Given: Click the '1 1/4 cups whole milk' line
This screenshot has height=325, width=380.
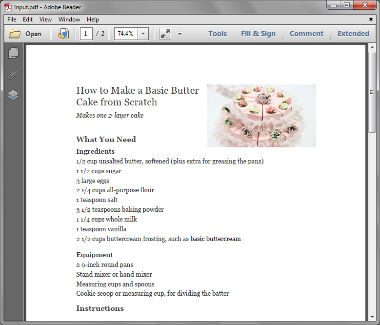Looking at the screenshot, I should (106, 219).
